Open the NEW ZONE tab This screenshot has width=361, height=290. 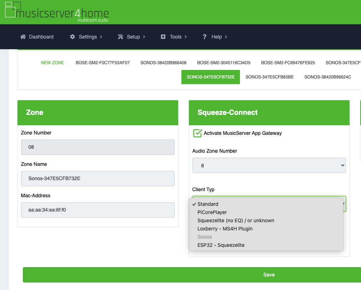click(x=52, y=63)
